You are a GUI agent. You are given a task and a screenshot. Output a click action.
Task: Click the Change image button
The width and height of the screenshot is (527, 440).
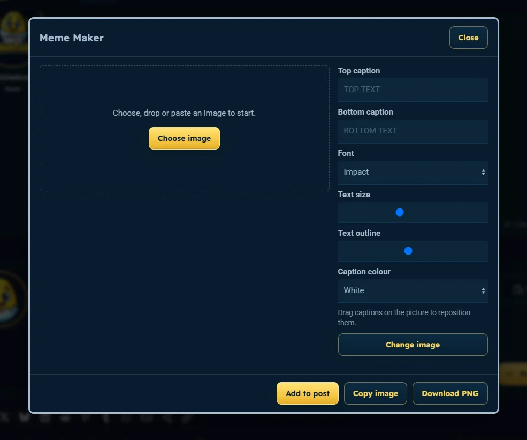[413, 345]
